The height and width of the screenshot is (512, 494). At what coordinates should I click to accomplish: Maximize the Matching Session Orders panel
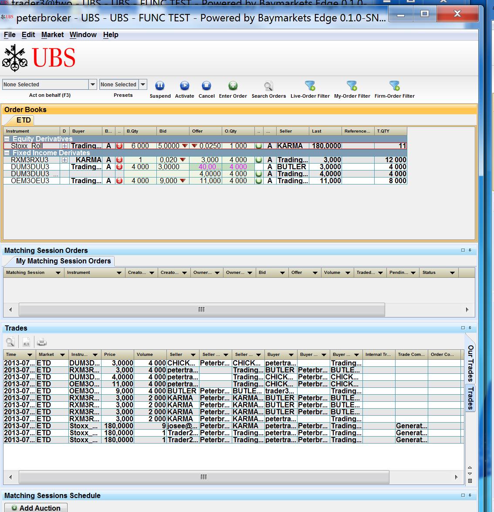[463, 250]
